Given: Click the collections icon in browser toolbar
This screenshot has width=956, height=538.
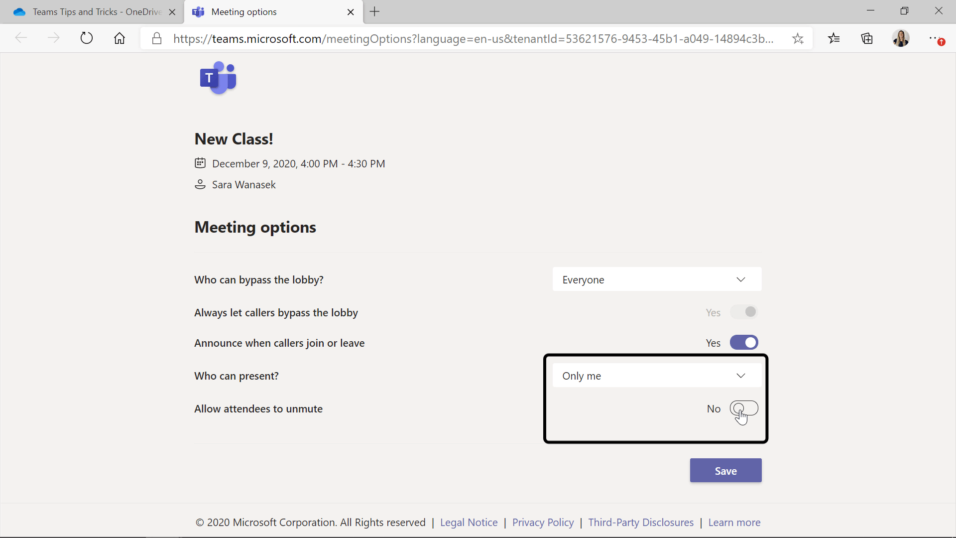Looking at the screenshot, I should [868, 38].
